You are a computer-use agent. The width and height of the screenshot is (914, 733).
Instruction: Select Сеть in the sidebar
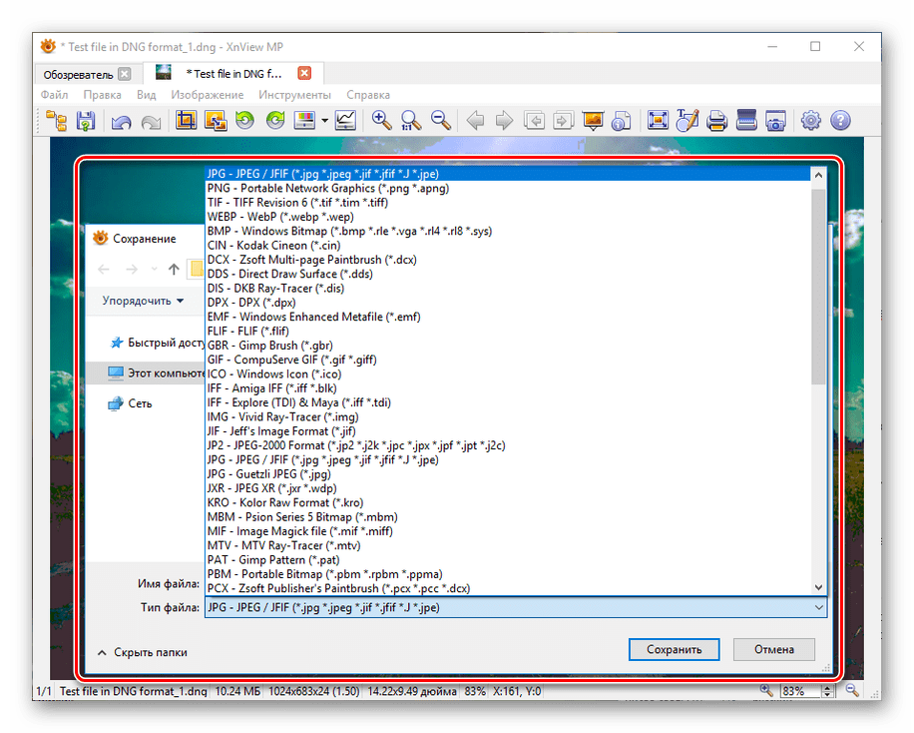131,403
